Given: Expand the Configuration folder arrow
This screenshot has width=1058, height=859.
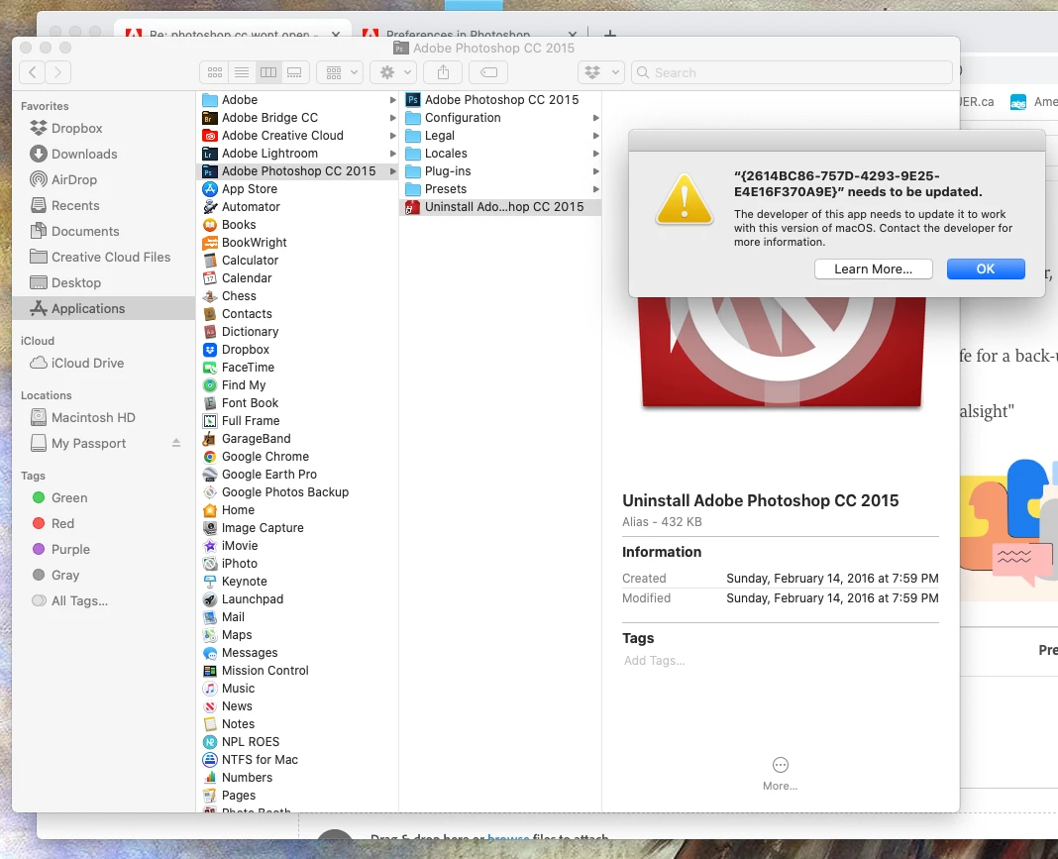Looking at the screenshot, I should click(x=595, y=118).
